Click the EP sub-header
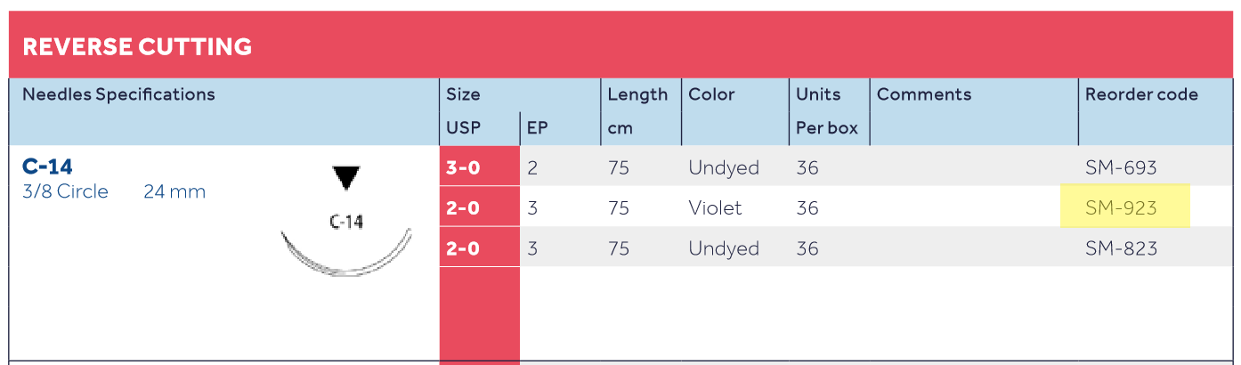The image size is (1241, 365). [x=537, y=128]
